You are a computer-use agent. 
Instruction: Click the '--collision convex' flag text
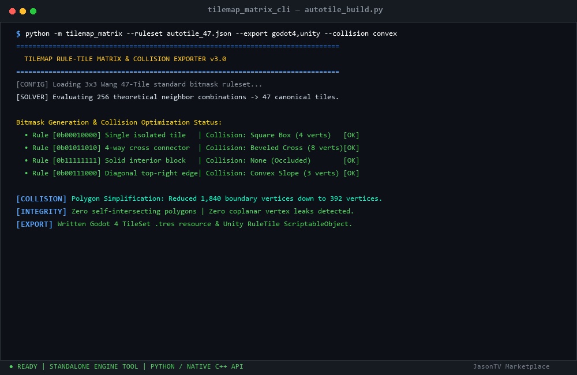[x=361, y=33]
